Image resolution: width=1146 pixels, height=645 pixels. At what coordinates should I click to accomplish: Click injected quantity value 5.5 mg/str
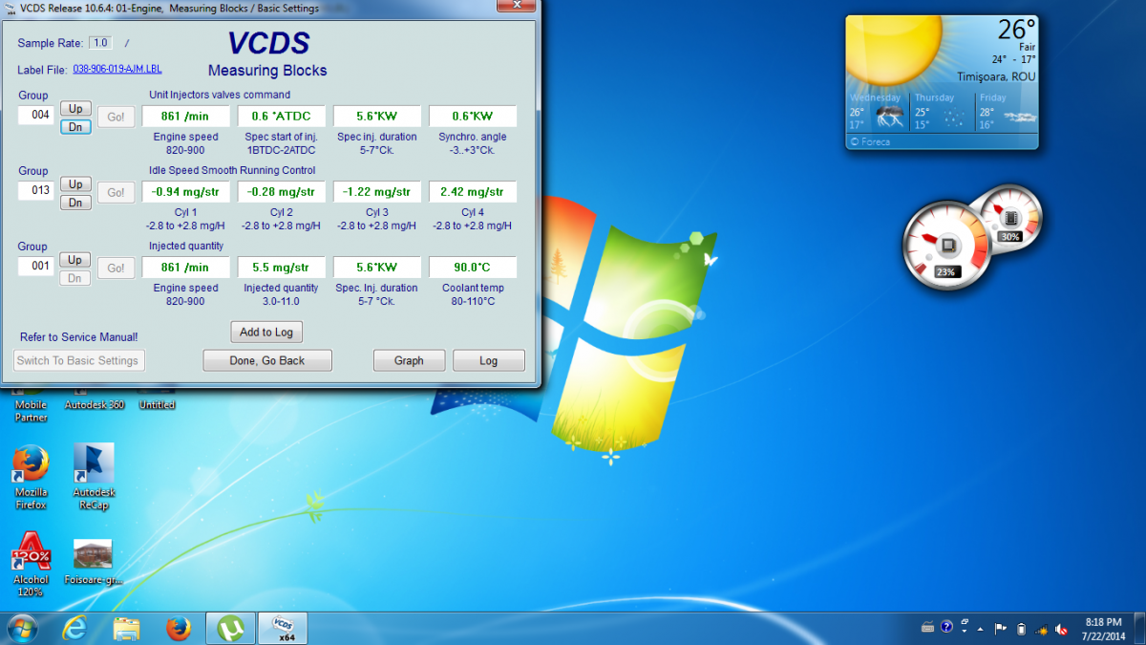tap(282, 268)
